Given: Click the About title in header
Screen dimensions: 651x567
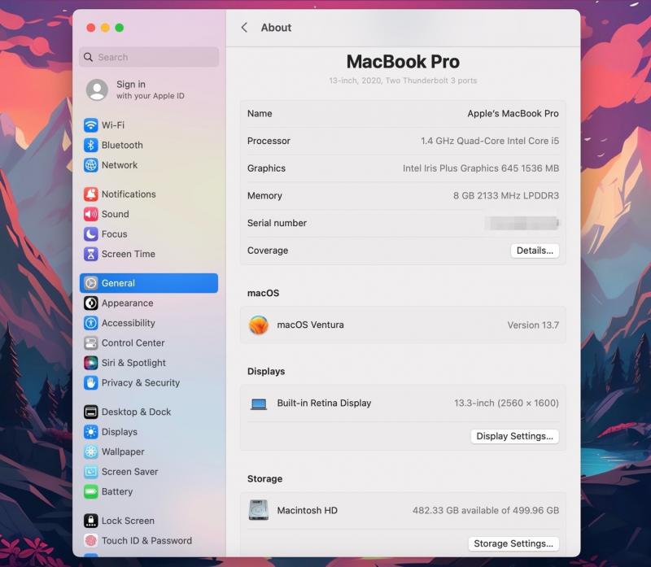Looking at the screenshot, I should (276, 28).
